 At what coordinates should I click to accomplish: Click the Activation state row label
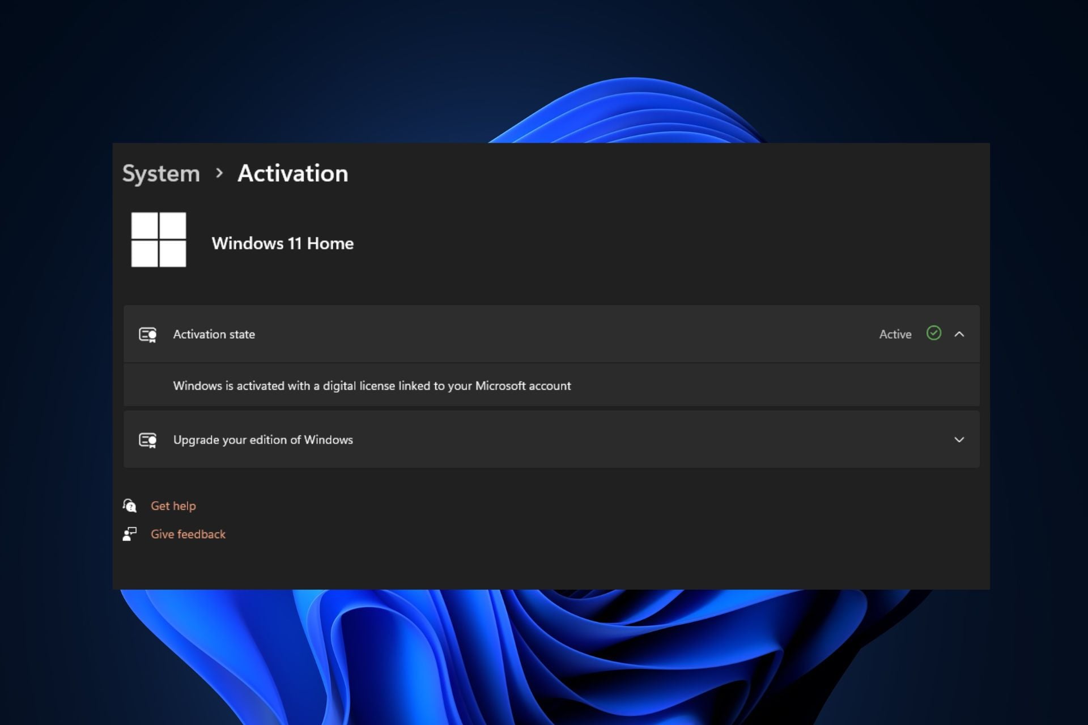coord(214,334)
